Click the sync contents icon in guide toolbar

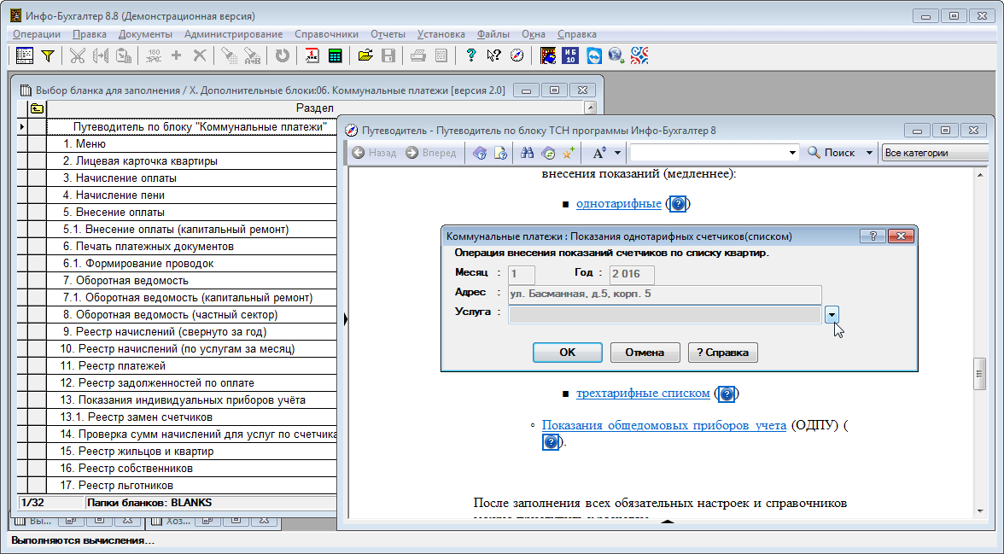click(548, 153)
